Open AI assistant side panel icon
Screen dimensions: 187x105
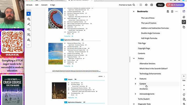coord(184,11)
